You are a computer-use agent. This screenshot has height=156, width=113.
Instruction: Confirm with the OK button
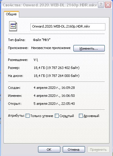coord(49,150)
